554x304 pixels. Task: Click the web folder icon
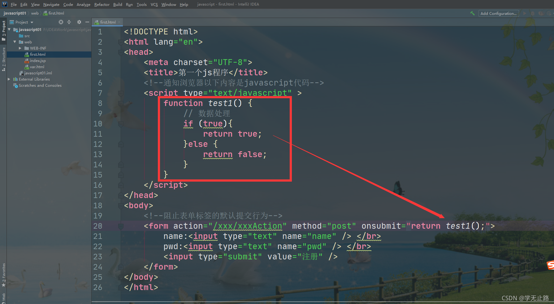pos(21,42)
